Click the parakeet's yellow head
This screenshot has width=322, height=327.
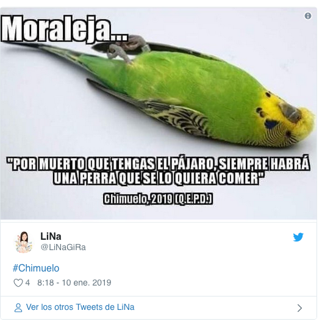290,117
